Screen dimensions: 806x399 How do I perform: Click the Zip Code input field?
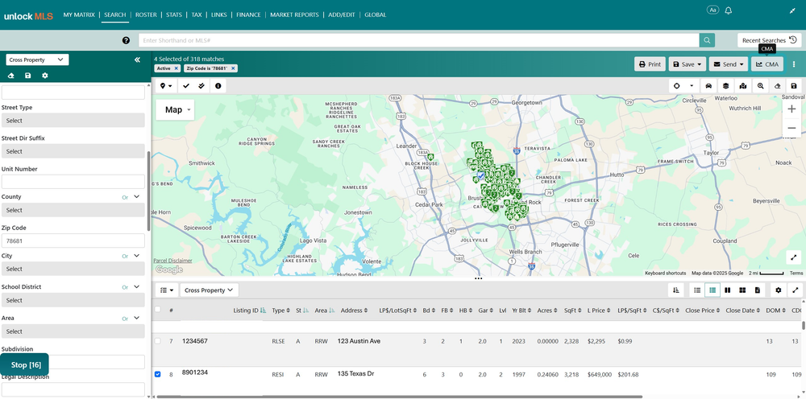pyautogui.click(x=73, y=241)
